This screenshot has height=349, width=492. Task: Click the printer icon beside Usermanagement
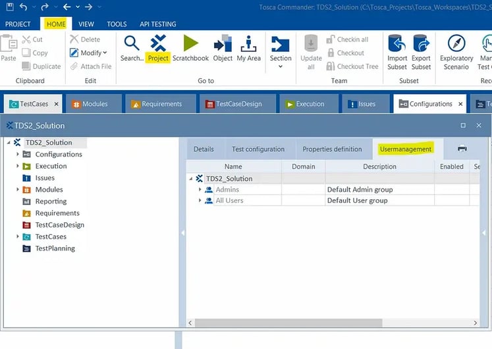click(x=462, y=149)
